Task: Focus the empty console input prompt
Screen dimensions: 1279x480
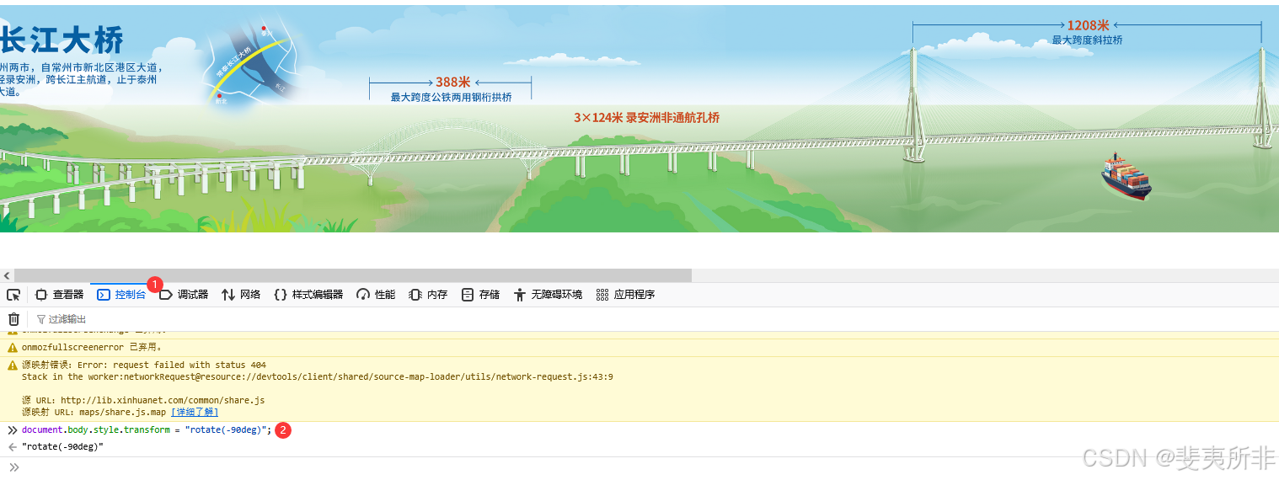Action: (649, 467)
